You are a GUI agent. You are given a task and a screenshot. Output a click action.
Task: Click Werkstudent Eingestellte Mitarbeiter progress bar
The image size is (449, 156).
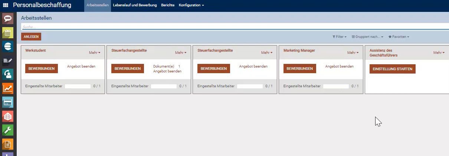[x=78, y=86]
